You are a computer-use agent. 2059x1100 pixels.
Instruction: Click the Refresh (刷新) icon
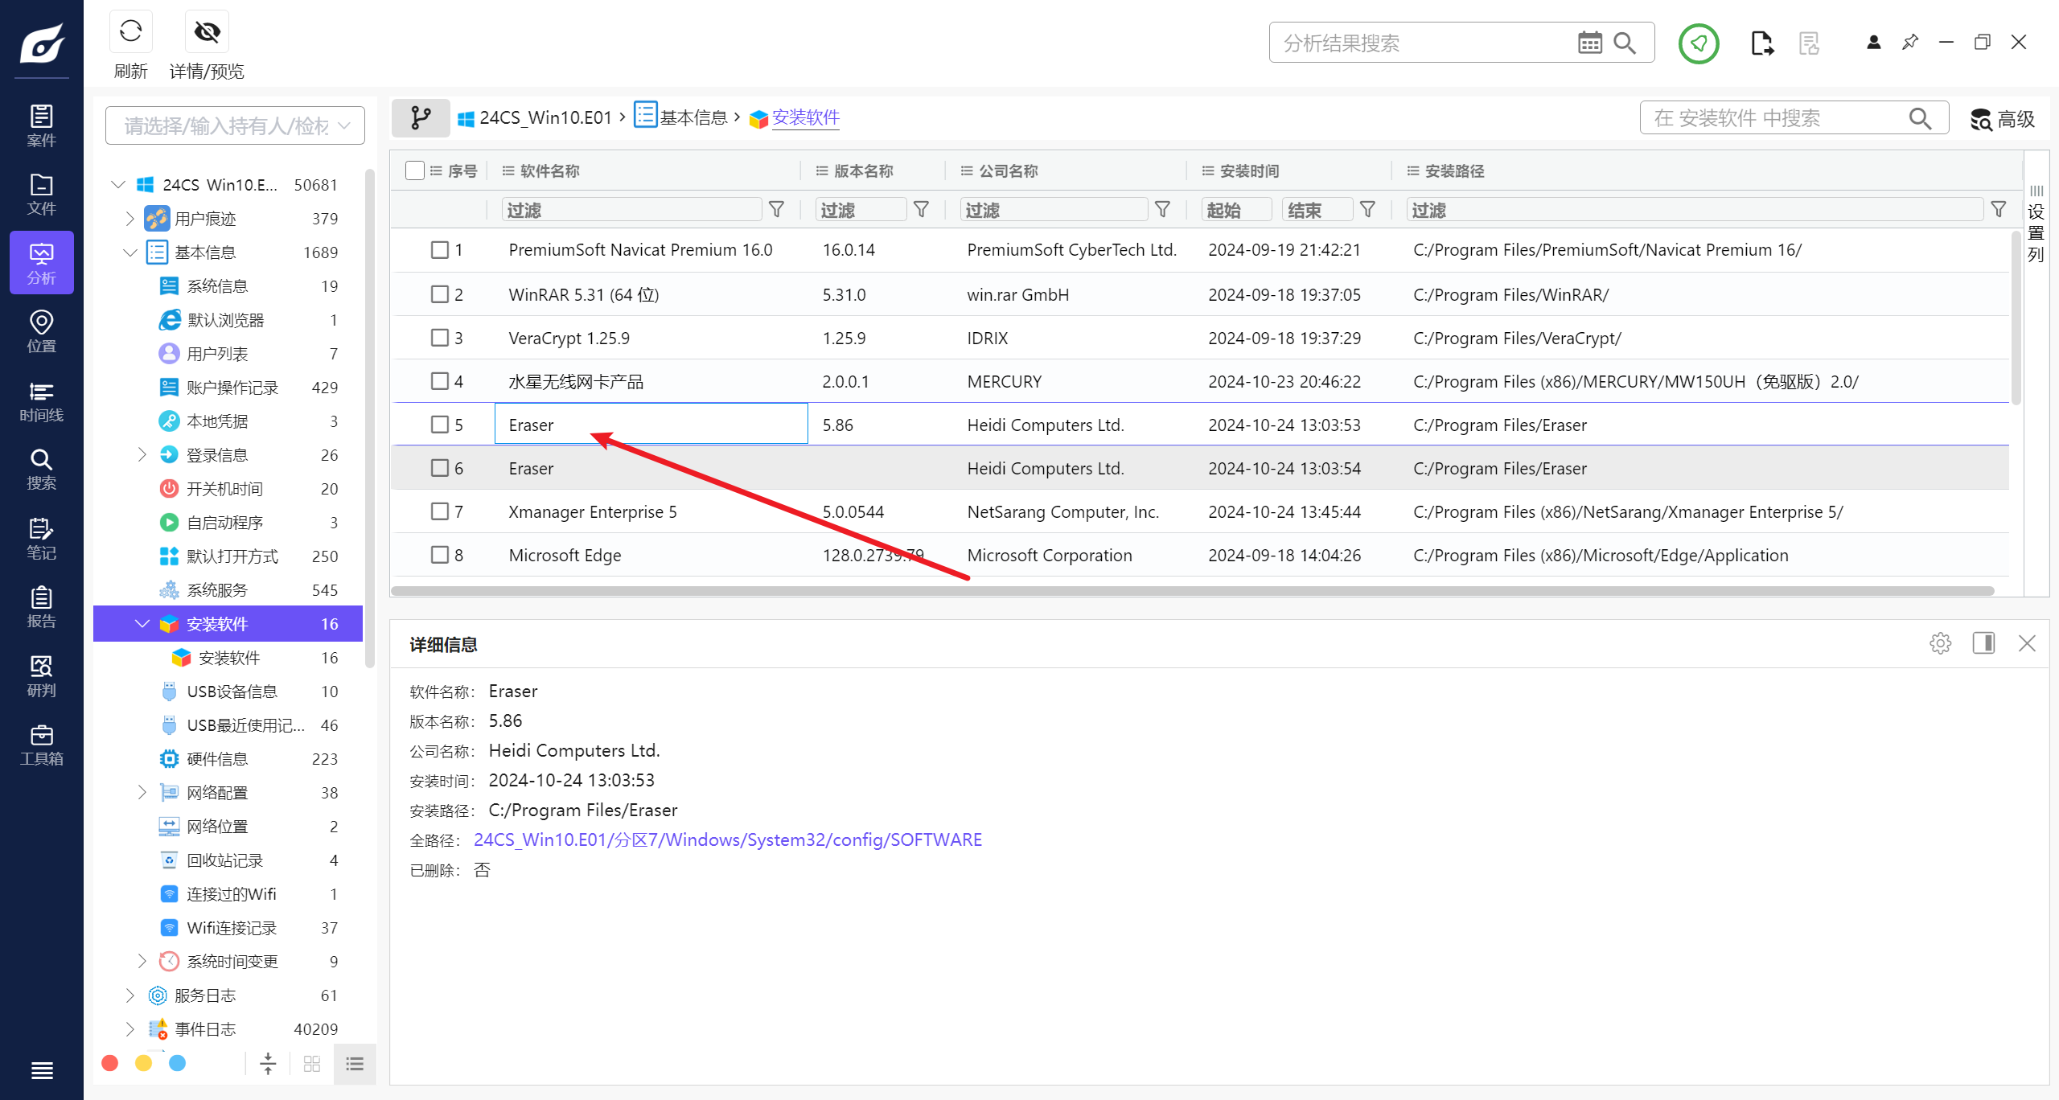(x=130, y=32)
